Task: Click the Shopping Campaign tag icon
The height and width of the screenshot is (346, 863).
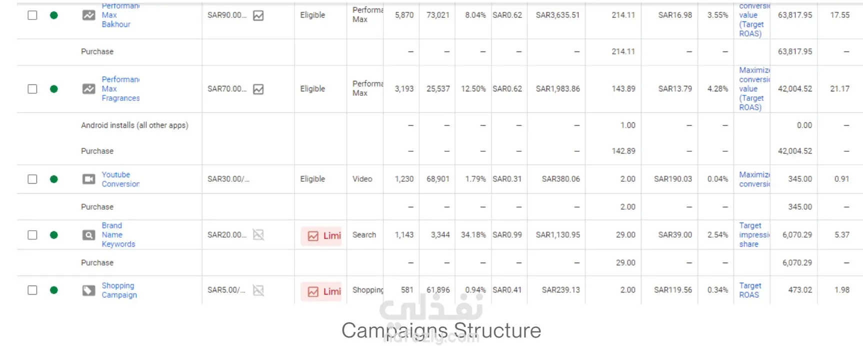Action: click(88, 291)
